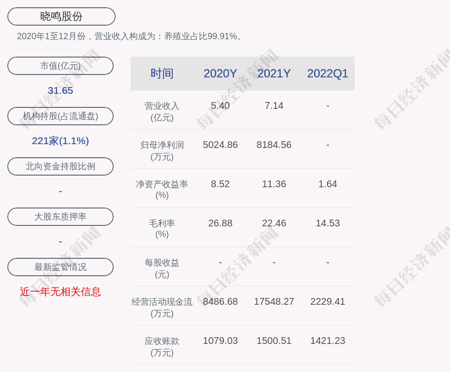
Task: Select the 2021Y revenue value 7.14
Action: [274, 105]
